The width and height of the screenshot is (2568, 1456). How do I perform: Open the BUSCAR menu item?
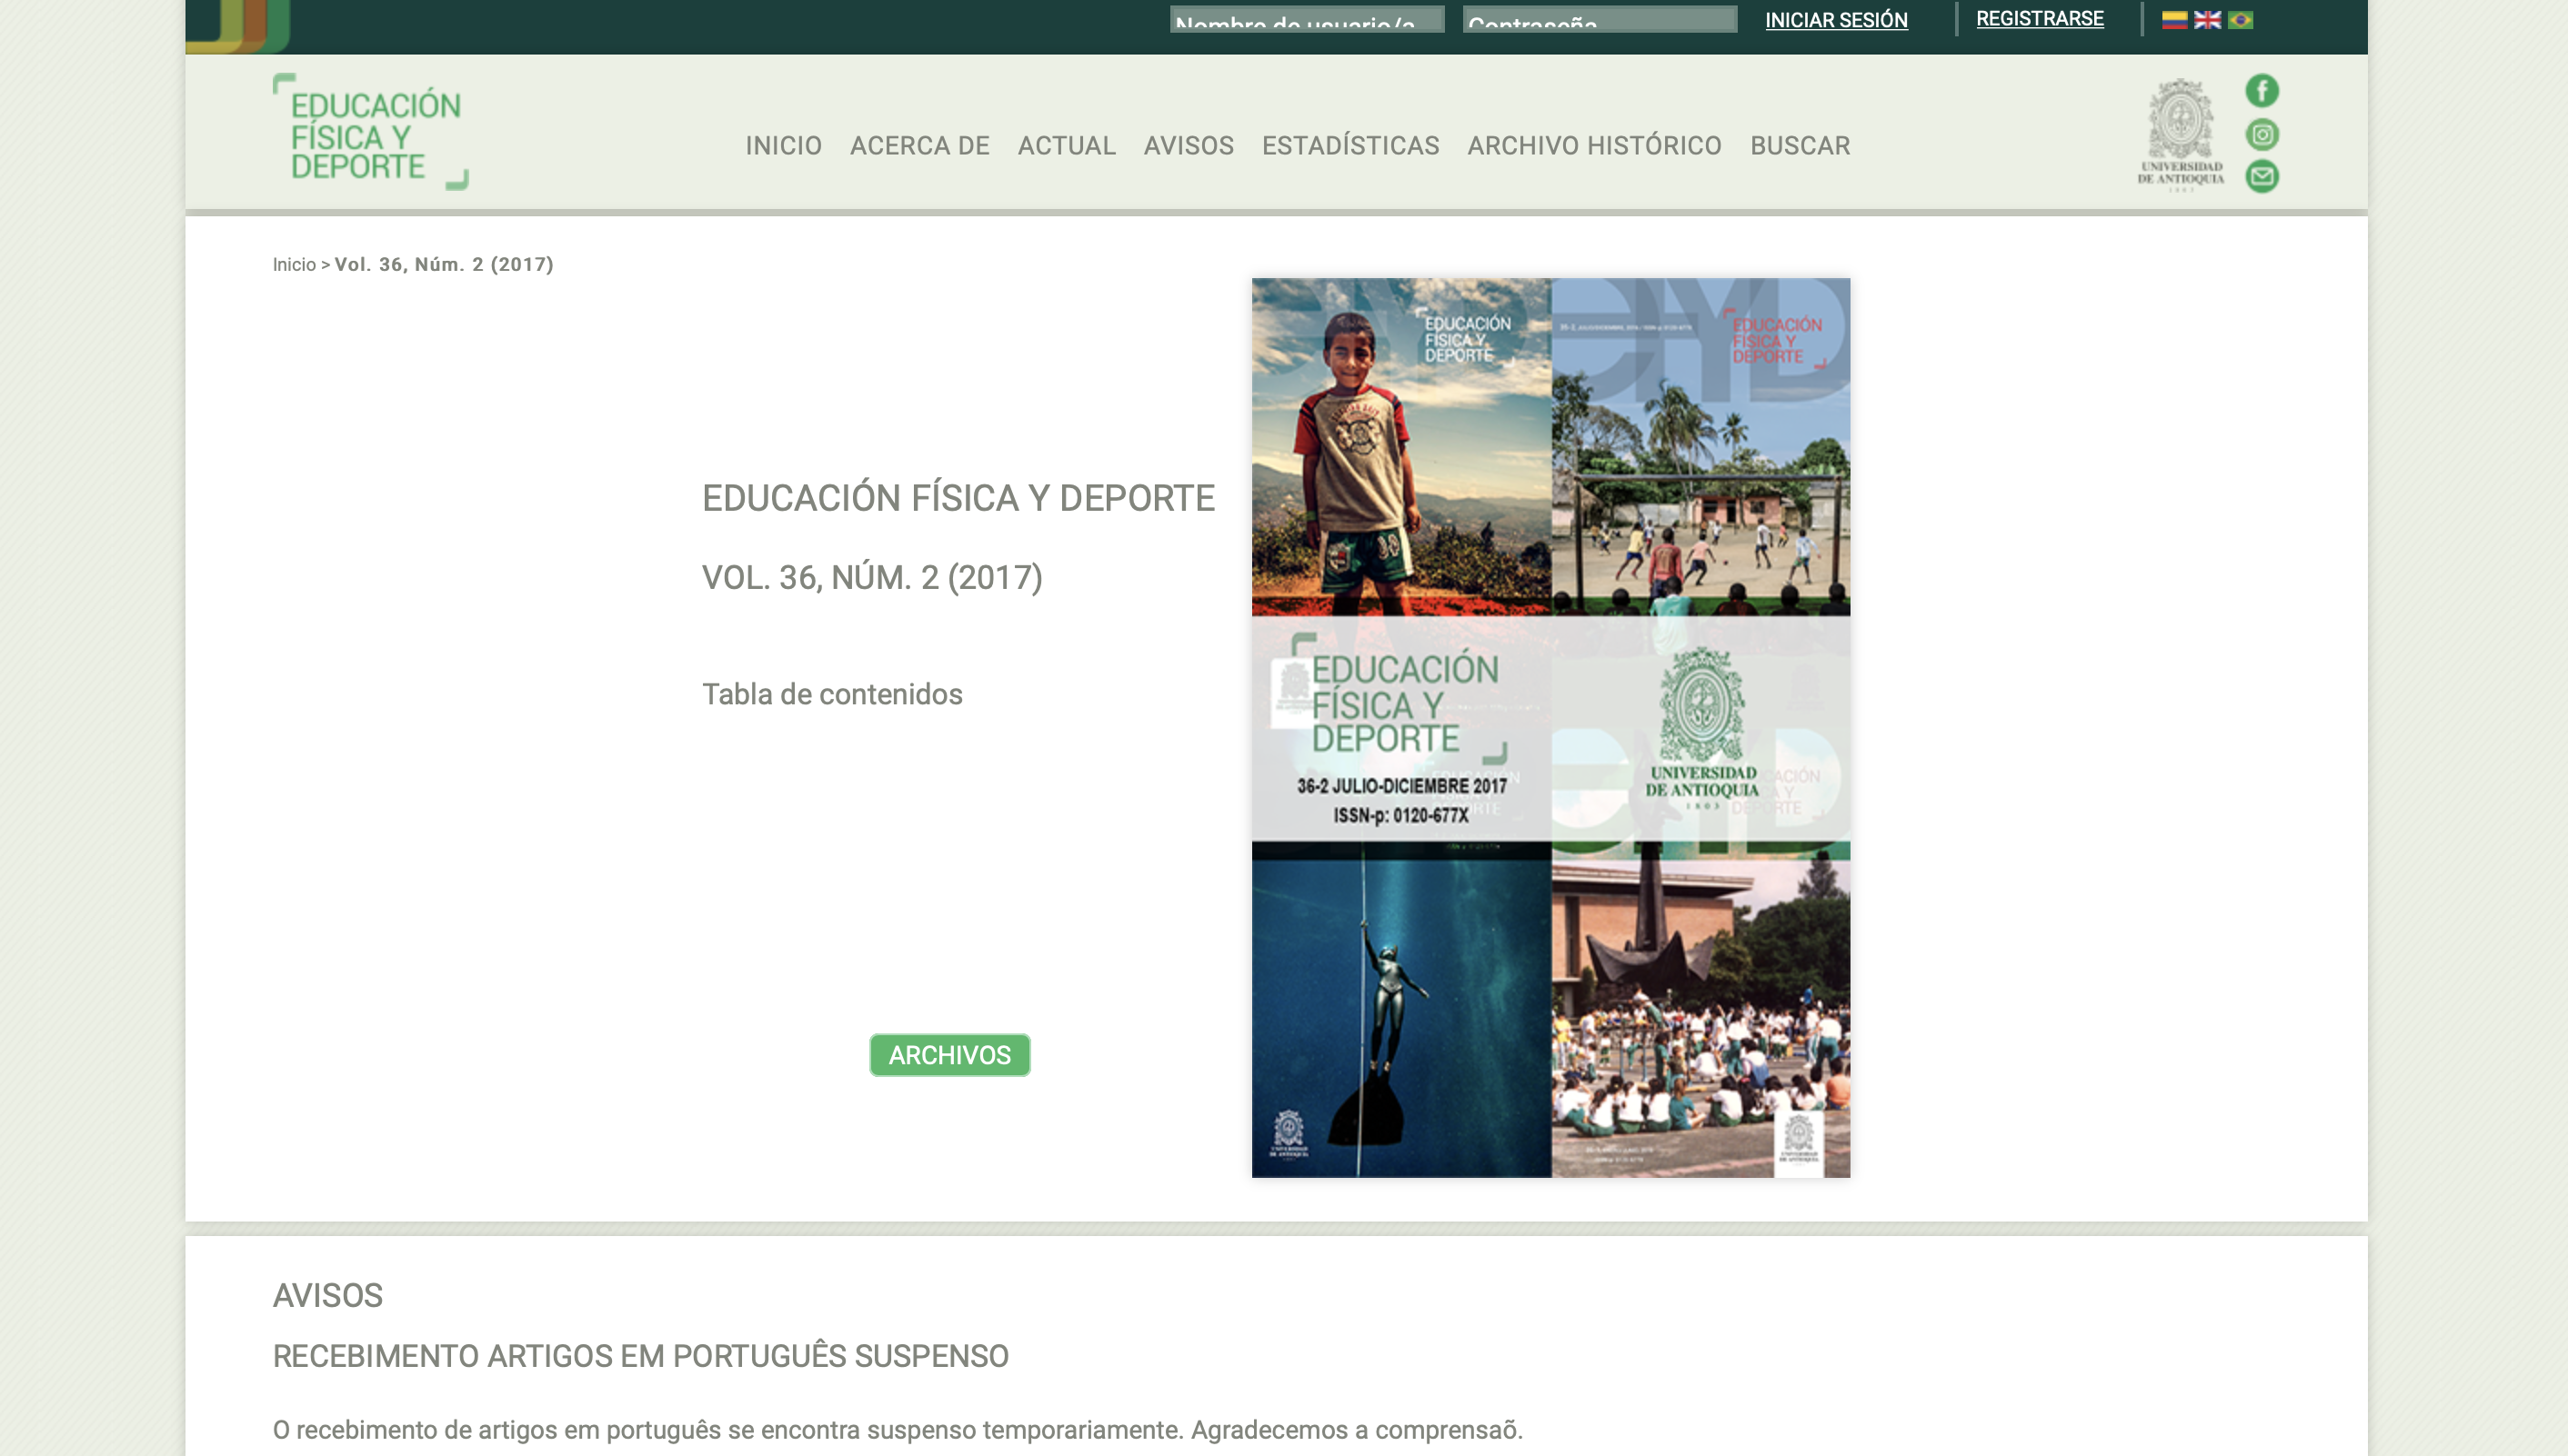point(1800,146)
